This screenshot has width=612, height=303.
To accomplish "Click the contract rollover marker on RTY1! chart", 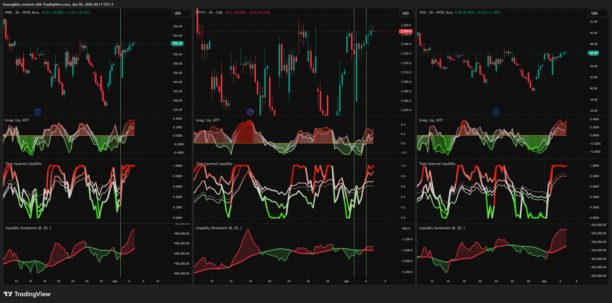I will [250, 112].
